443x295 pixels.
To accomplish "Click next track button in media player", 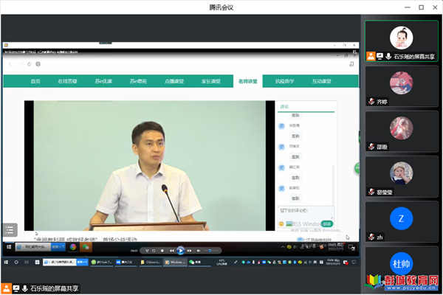I will tap(189, 251).
